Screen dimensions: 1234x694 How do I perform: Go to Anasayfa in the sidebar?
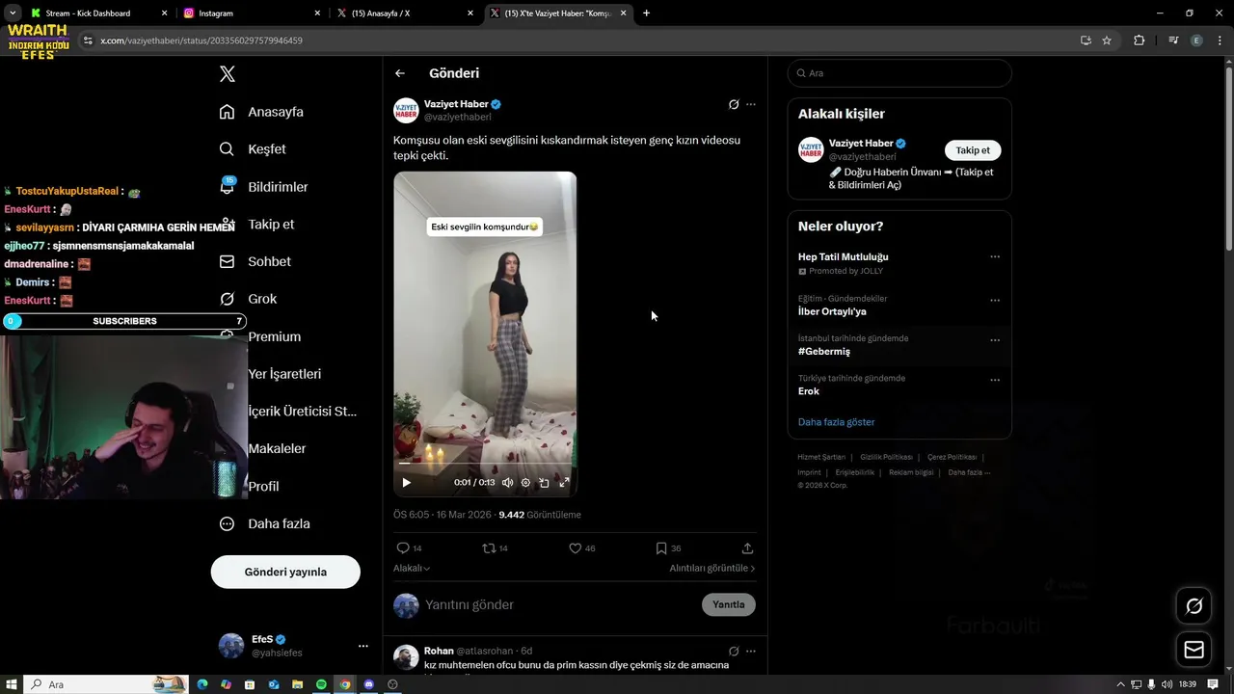point(261,112)
